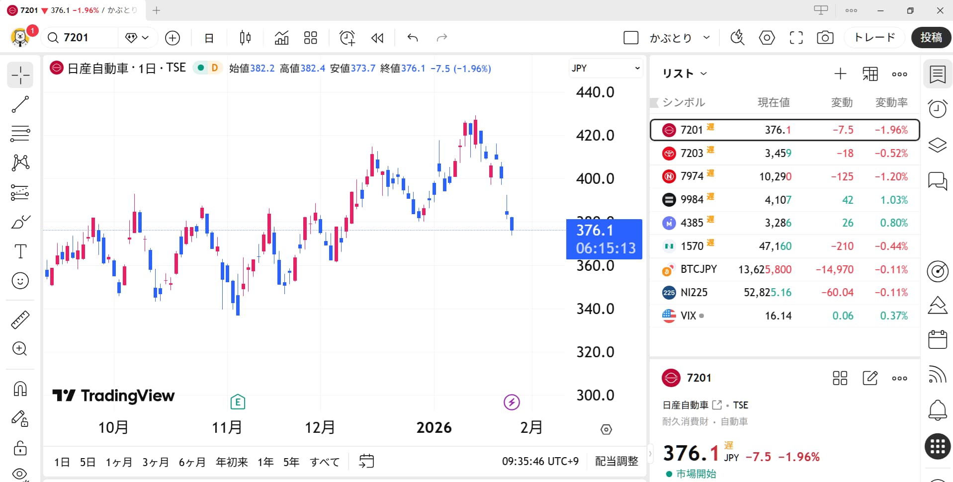This screenshot has width=953, height=482.
Task: Check the layout checkbox beside かぶとり
Action: [630, 38]
